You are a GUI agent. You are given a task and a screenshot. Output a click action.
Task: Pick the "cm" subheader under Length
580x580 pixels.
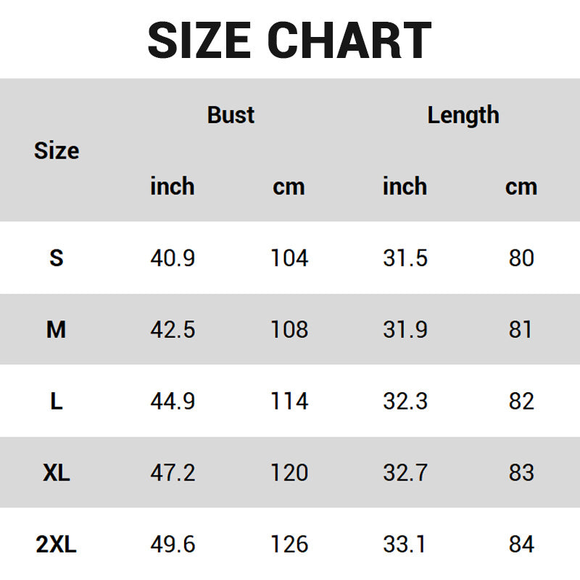[521, 186]
